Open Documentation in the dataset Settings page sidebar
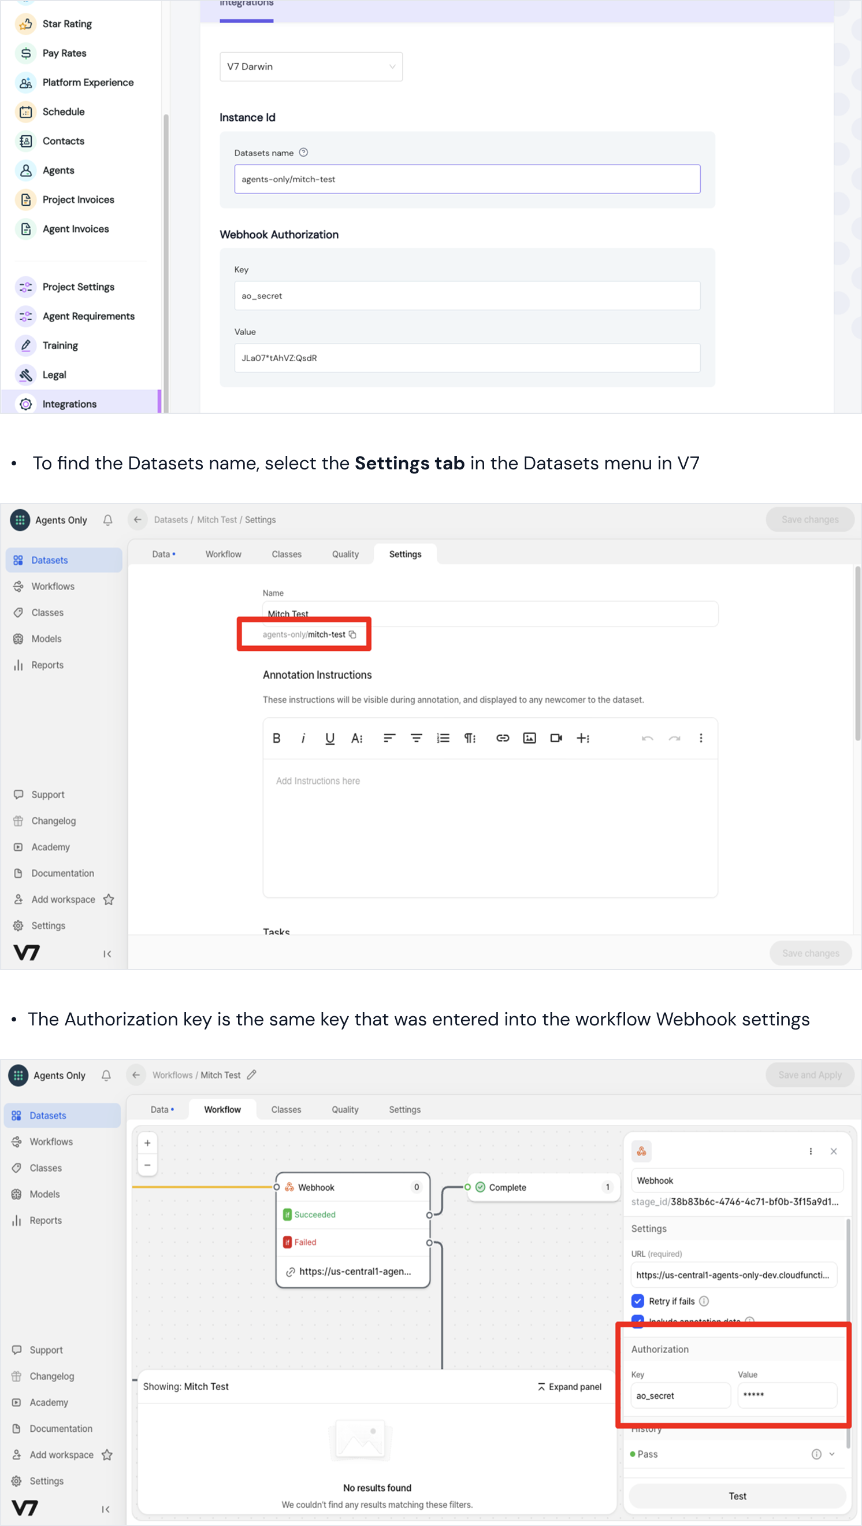This screenshot has width=862, height=1526. 63,873
